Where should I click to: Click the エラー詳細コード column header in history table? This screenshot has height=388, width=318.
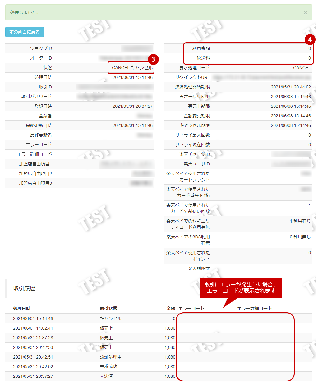coord(255,309)
